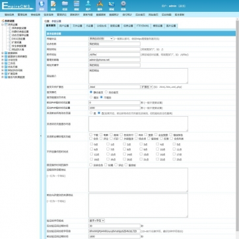Open the Plugin icon in header
Viewport: 239px width, 239px height.
click(x=100, y=6)
